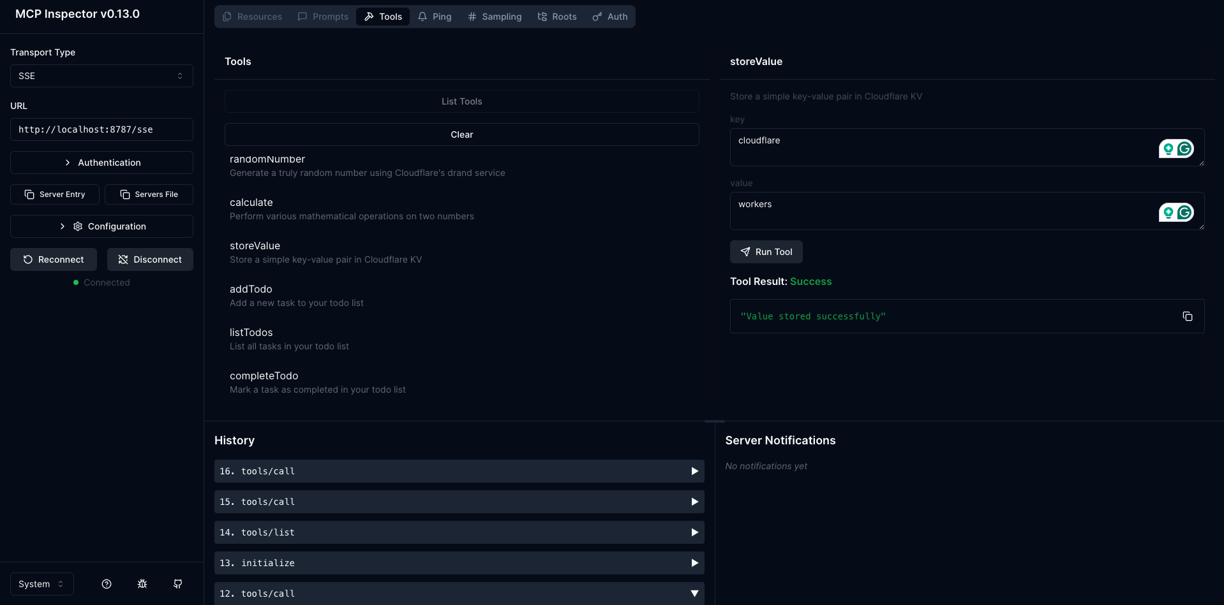Click the result text Value stored successfully
Screen dimensions: 1224x605
pos(813,316)
